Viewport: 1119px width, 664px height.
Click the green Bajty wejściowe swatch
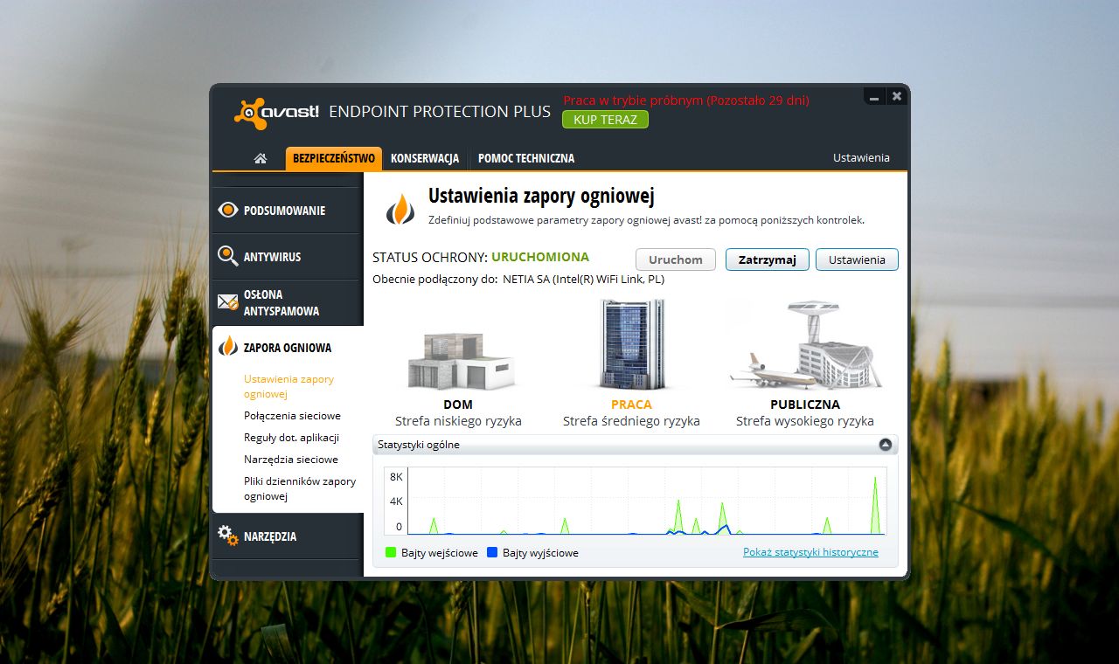391,552
